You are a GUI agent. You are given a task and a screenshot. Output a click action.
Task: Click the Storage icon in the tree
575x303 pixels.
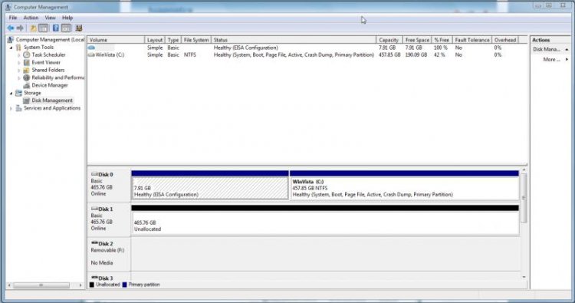[18, 93]
